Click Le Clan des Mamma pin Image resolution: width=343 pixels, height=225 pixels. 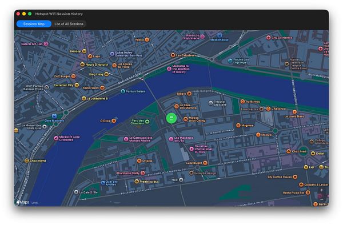(176, 106)
